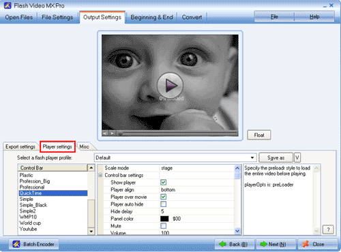
Task: Click the Volume value 100
Action: tap(165, 233)
